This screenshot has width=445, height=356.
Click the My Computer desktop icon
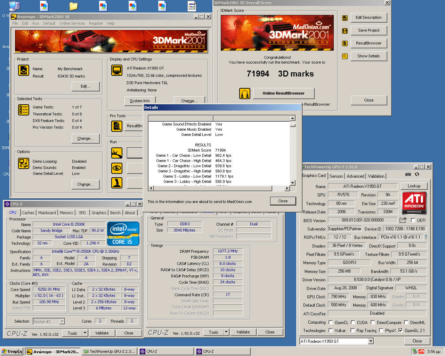click(14, 6)
